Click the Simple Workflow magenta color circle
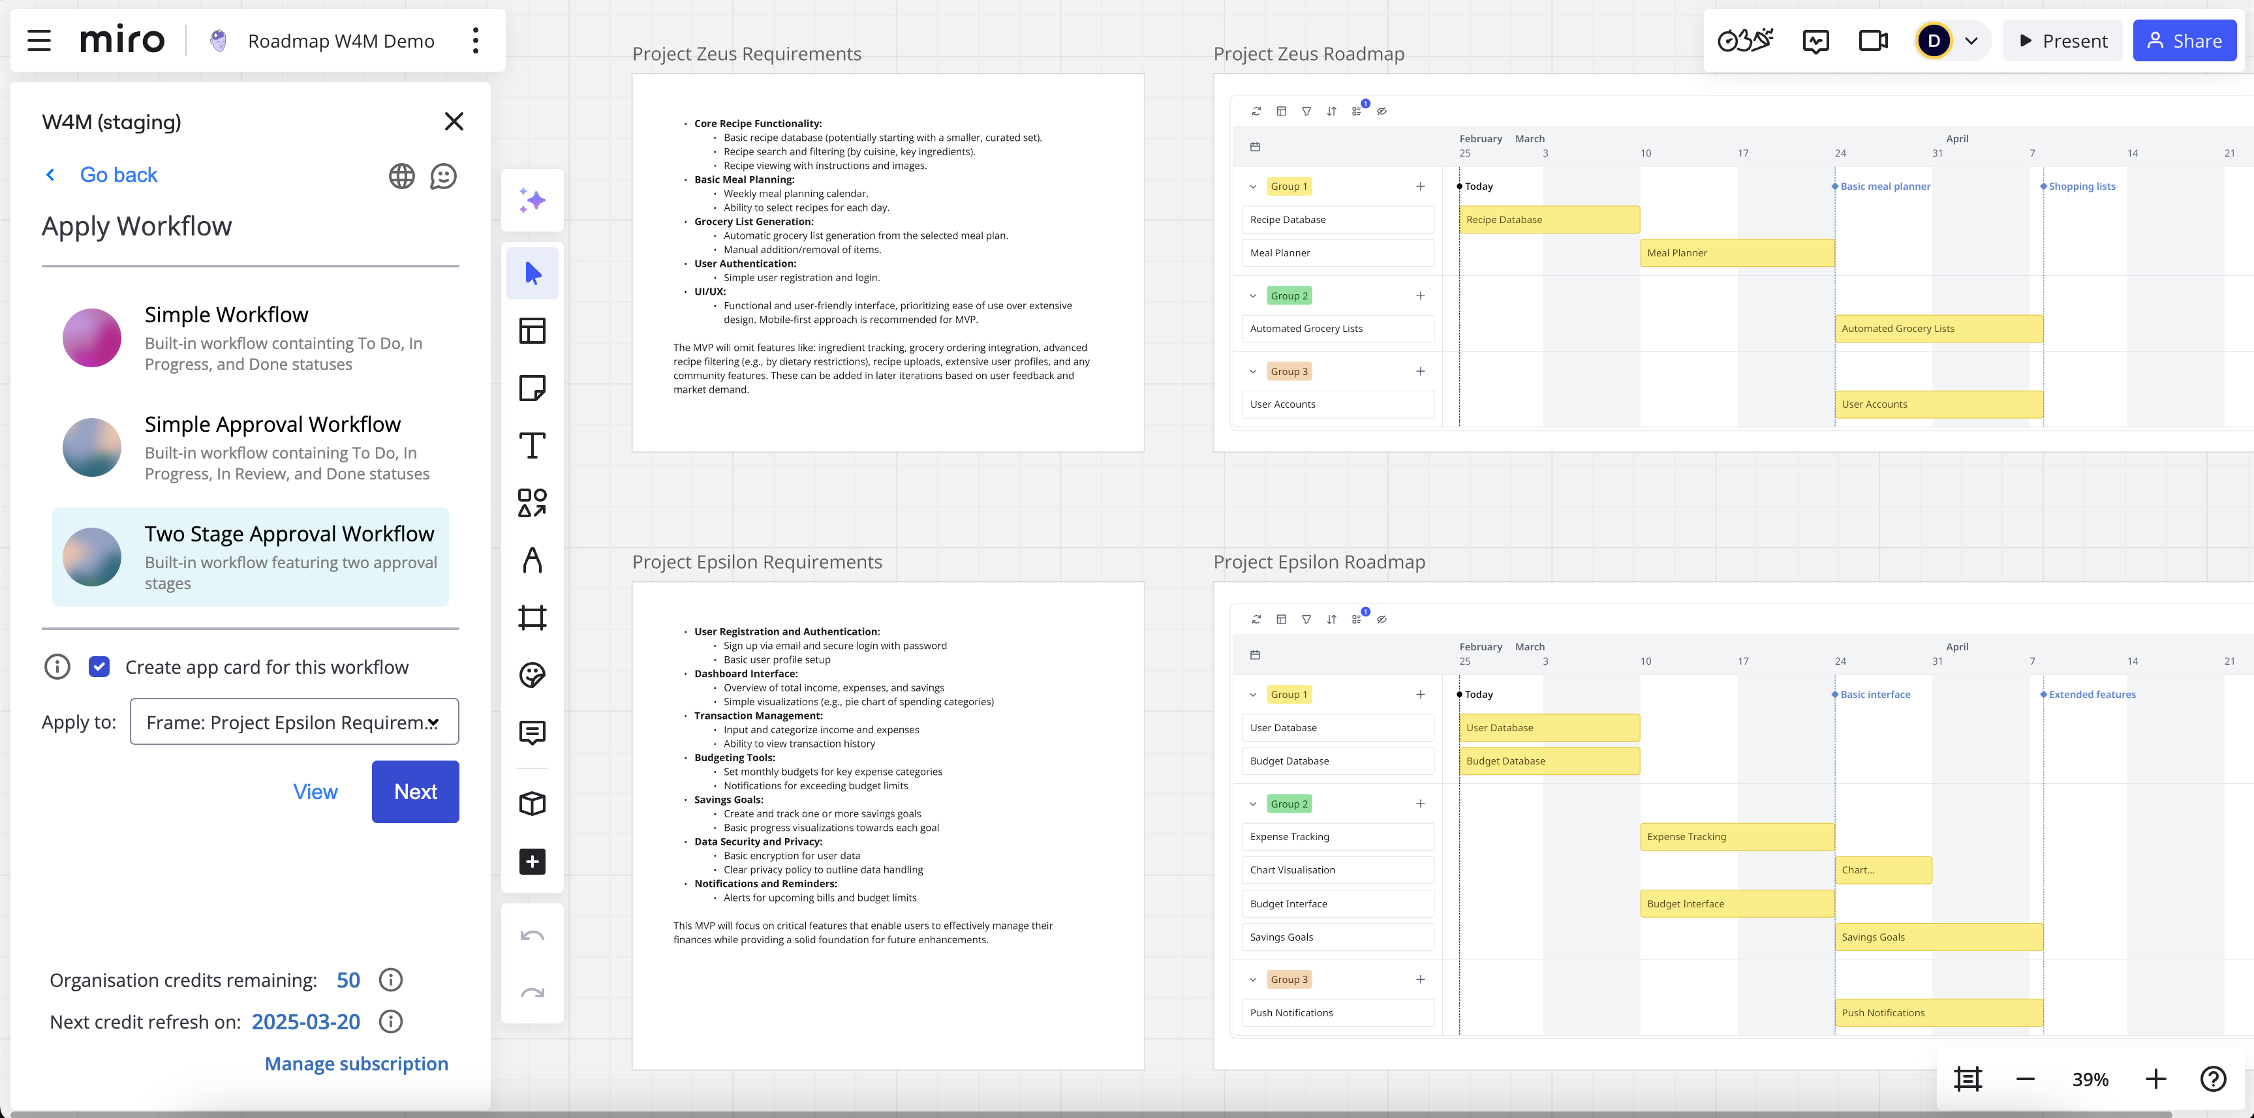 tap(92, 338)
